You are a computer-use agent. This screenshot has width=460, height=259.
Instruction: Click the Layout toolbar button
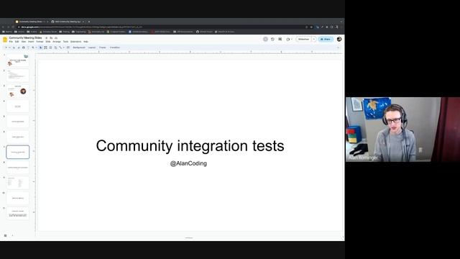[x=92, y=47]
